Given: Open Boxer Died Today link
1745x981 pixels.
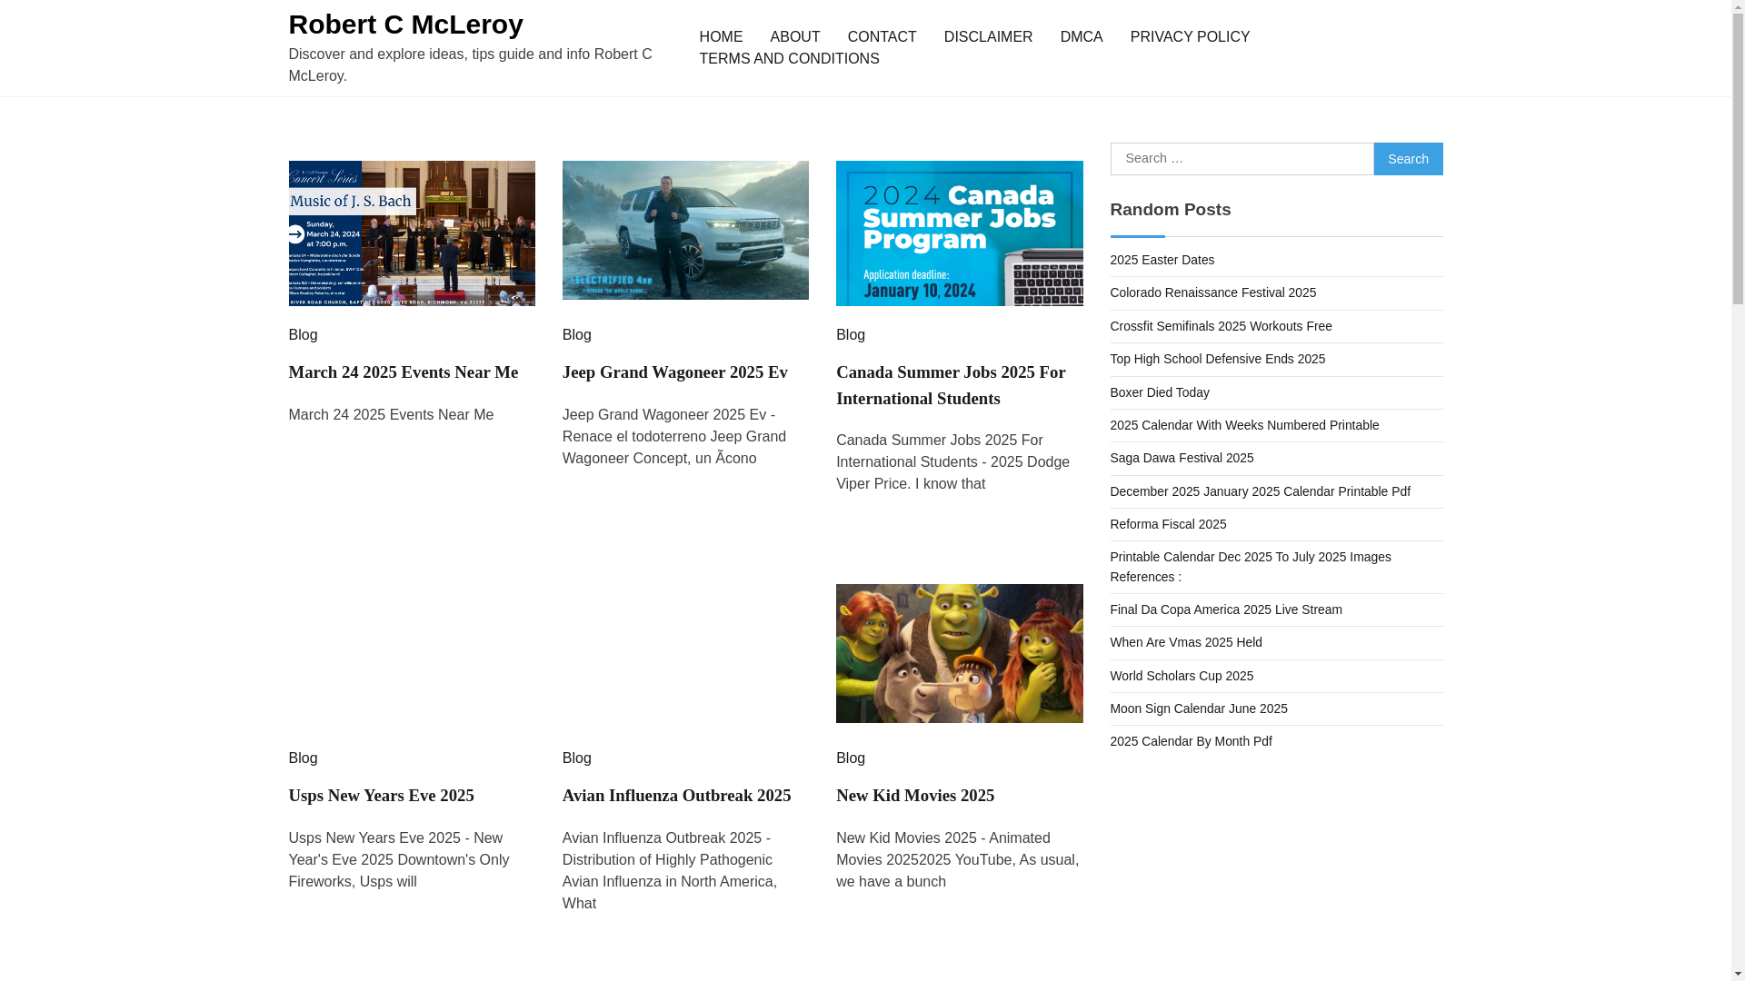Looking at the screenshot, I should click(1160, 392).
